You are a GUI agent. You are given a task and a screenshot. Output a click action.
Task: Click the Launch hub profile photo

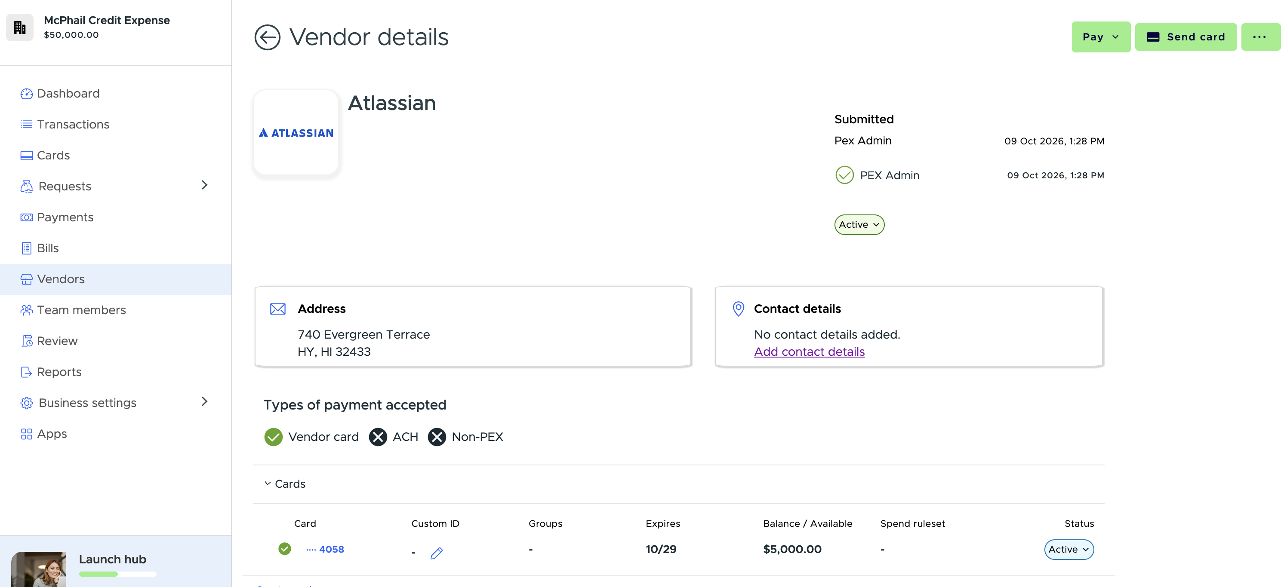(38, 569)
